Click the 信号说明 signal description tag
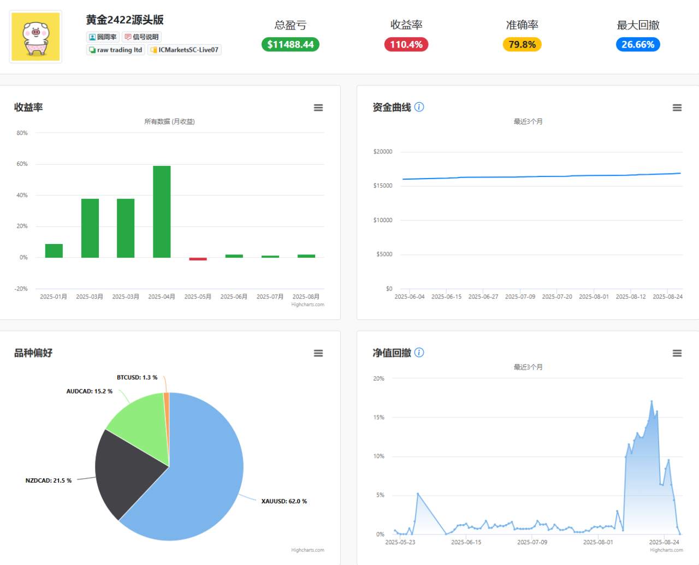Screen dimensions: 699x565 pos(141,37)
